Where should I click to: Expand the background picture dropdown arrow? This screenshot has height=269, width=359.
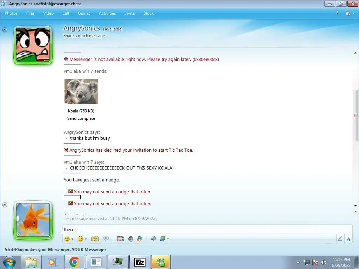168,239
